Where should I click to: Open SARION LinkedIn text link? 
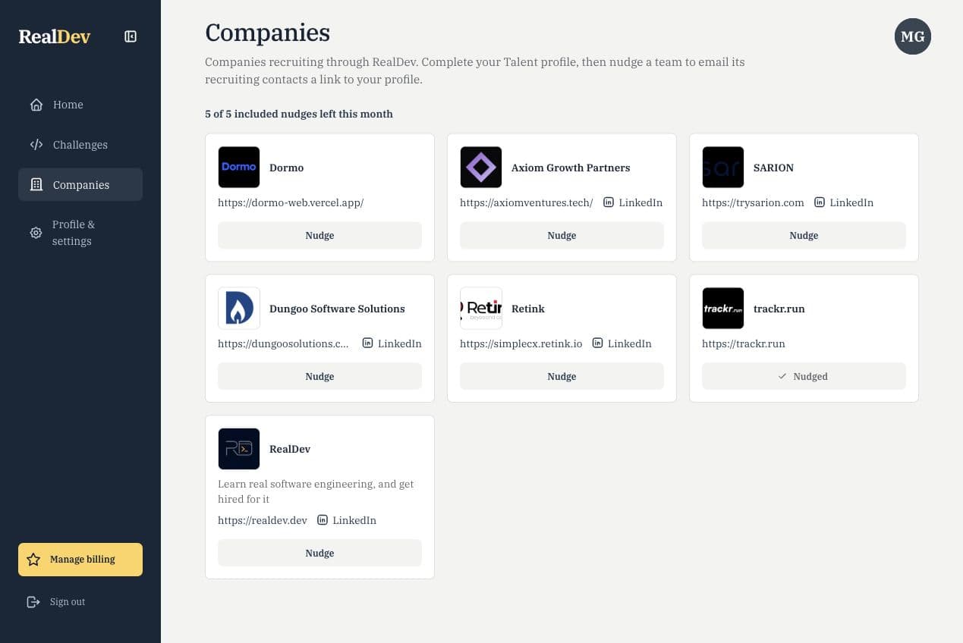(x=851, y=202)
